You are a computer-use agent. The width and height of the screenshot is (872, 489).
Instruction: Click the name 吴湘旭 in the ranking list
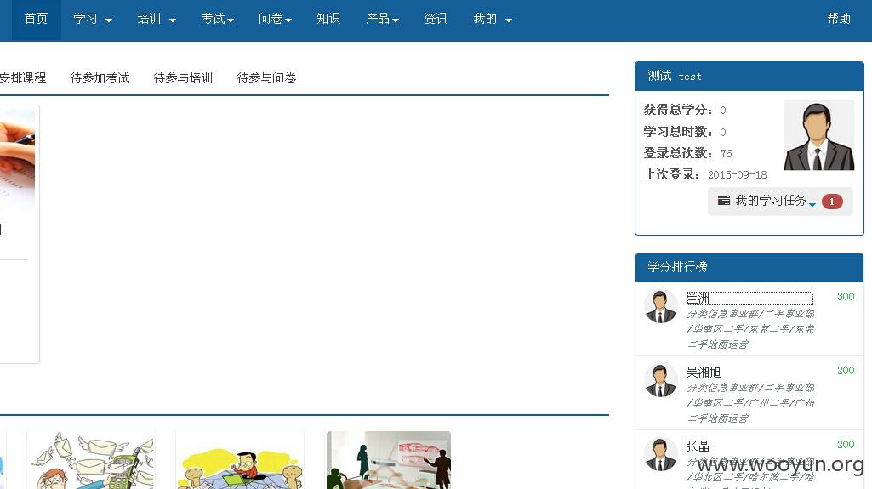pyautogui.click(x=704, y=372)
